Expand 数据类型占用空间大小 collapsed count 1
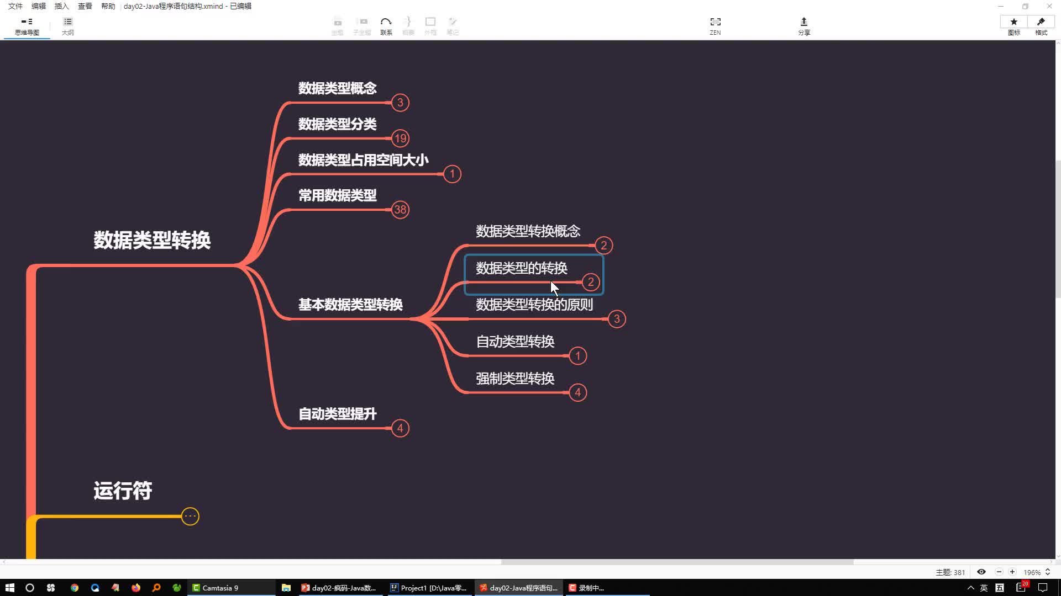 pyautogui.click(x=452, y=174)
